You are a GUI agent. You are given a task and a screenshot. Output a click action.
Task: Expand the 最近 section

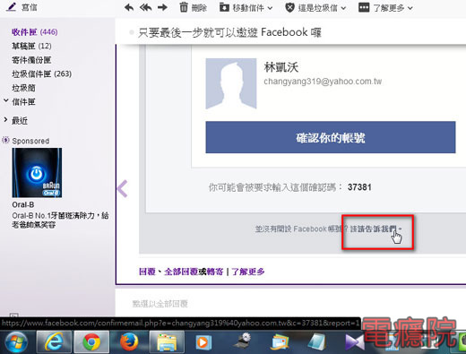5,120
